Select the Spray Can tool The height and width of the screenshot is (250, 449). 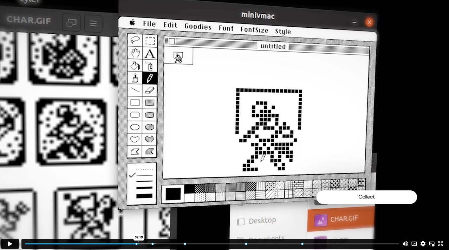tap(150, 66)
